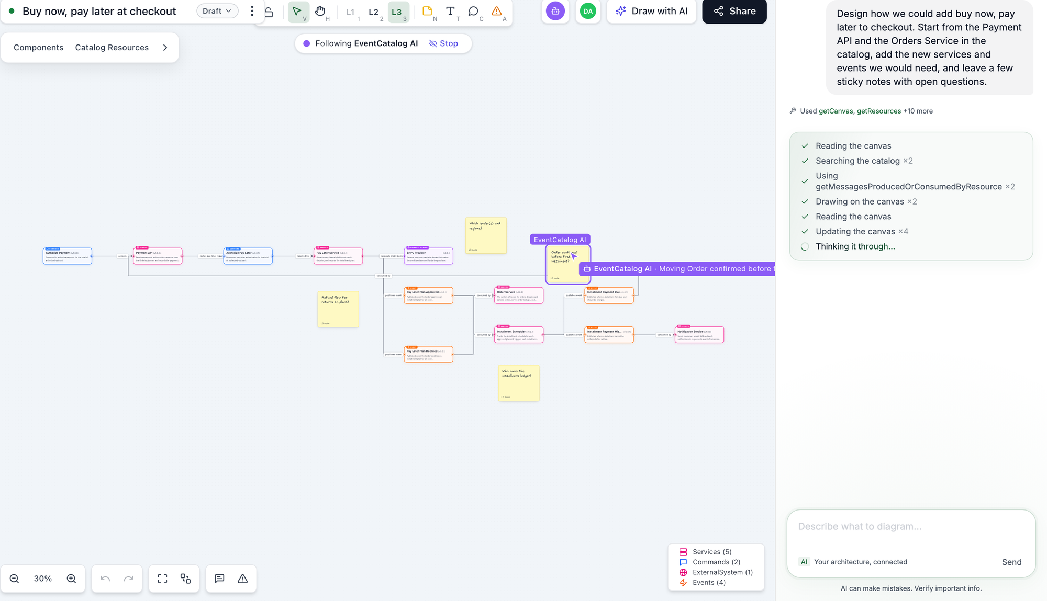
Task: Select the Notification Service node
Action: point(699,335)
